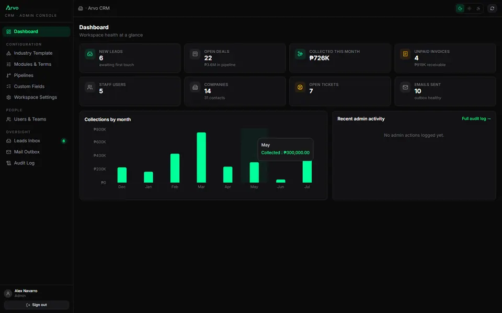The width and height of the screenshot is (502, 313).
Task: Click the Open Tickets lifebuoy icon
Action: (x=300, y=87)
